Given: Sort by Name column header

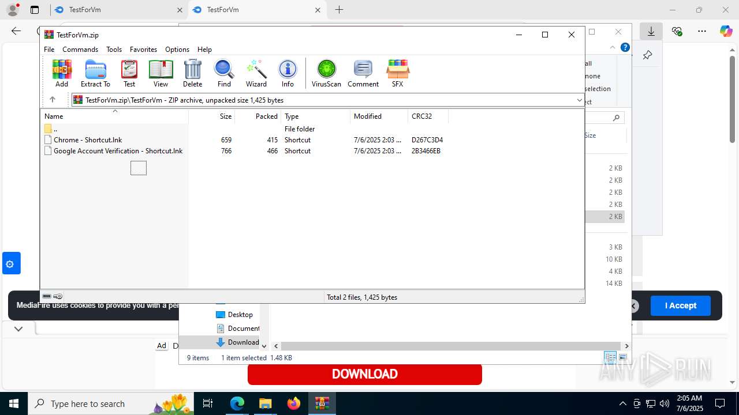Looking at the screenshot, I should click(114, 116).
